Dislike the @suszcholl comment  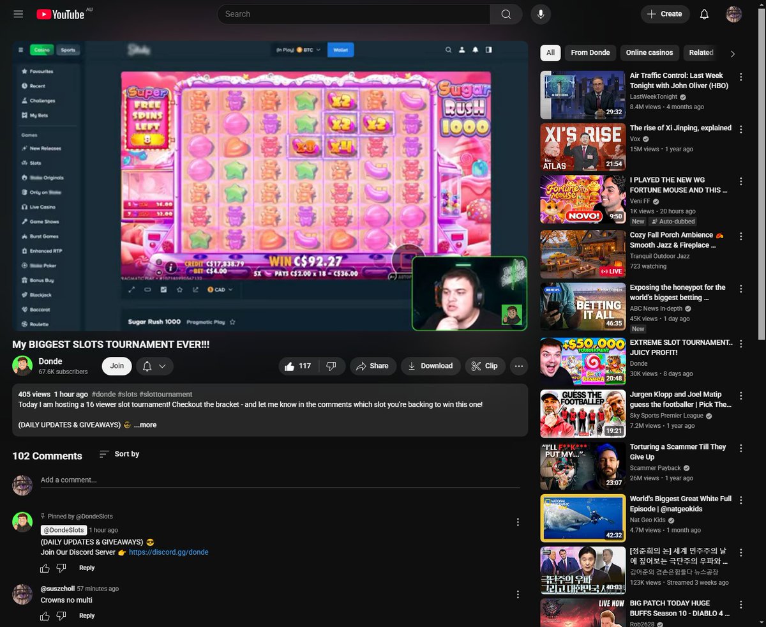(61, 616)
